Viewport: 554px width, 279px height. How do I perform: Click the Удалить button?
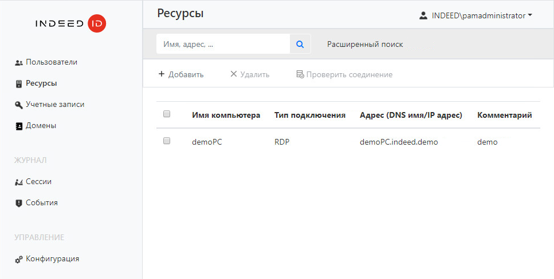[249, 74]
